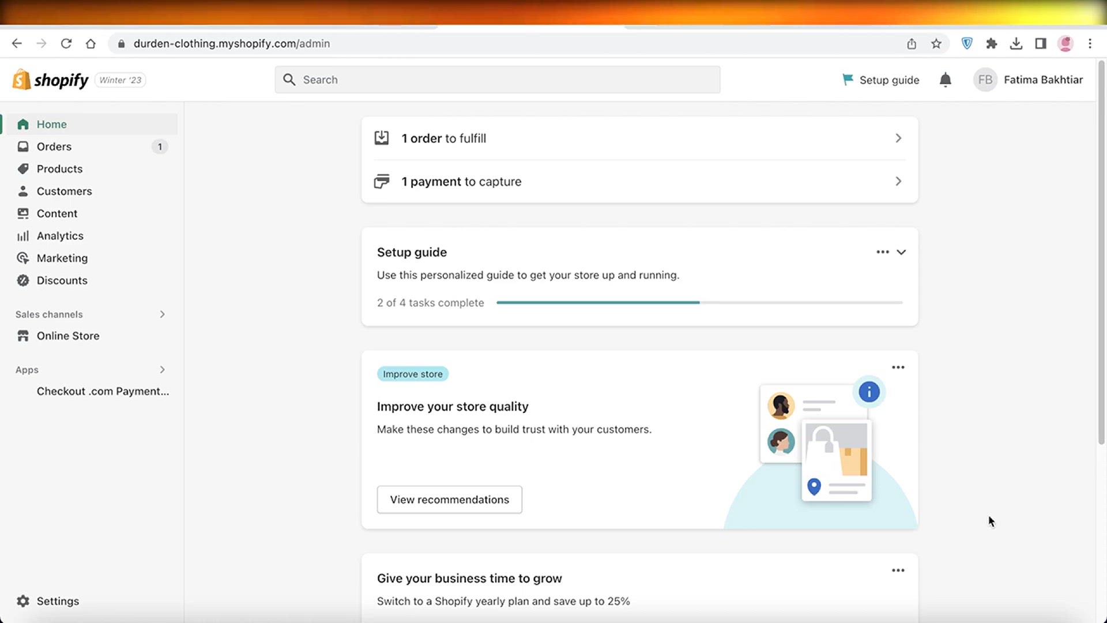Open the '1 order to fulfill' row chevron
The height and width of the screenshot is (623, 1107).
pyautogui.click(x=898, y=138)
